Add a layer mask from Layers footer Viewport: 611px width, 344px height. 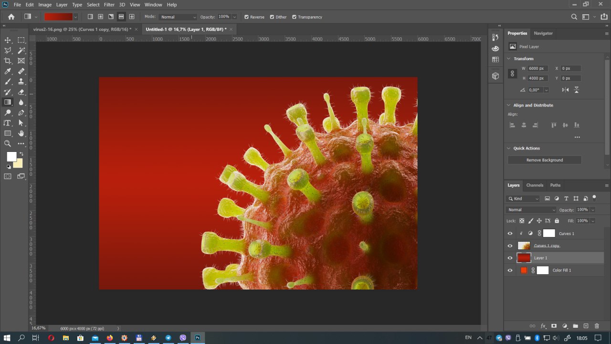(x=554, y=326)
